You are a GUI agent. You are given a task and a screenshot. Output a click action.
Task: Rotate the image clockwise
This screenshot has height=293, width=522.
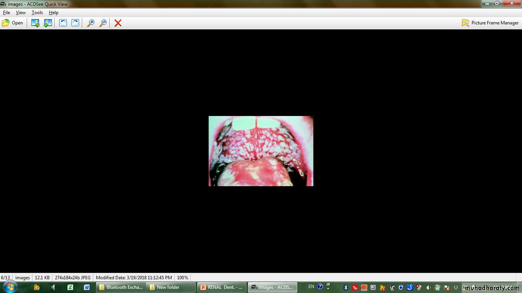click(x=76, y=23)
